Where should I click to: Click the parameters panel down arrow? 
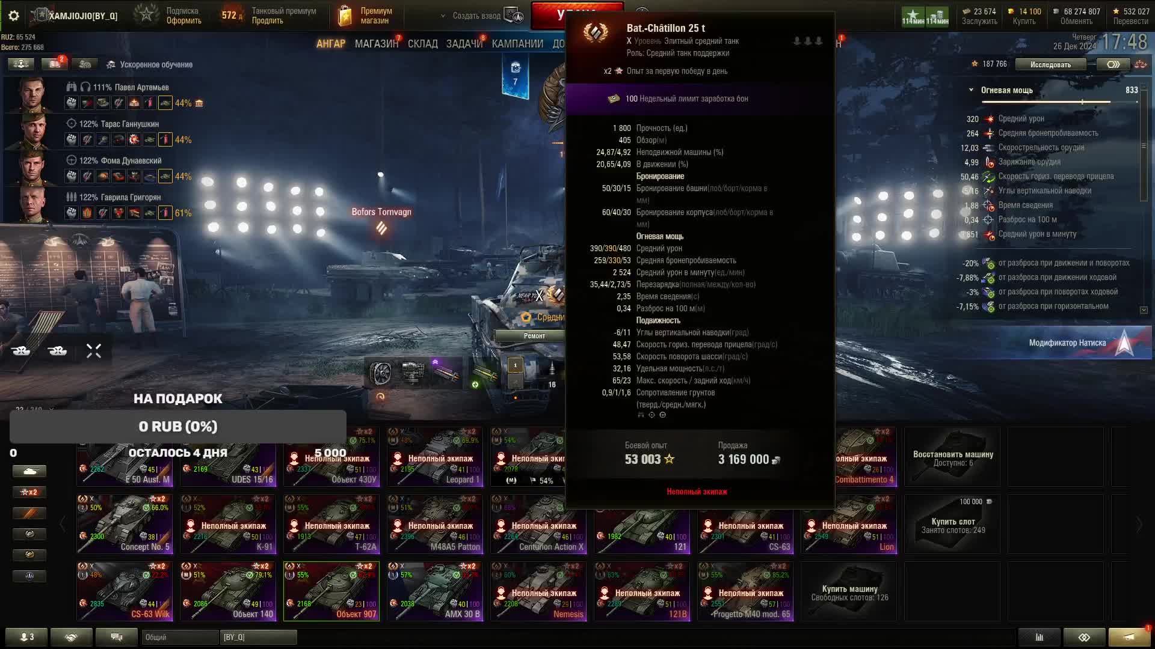[x=1144, y=310]
